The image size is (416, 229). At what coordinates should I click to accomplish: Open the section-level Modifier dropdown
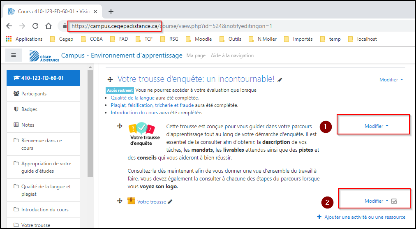tap(391, 80)
